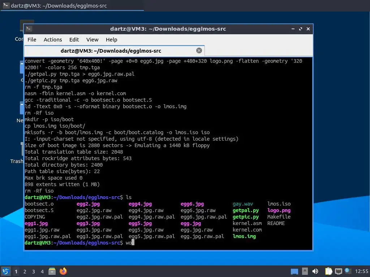Click the filename COPYING

tap(35, 217)
